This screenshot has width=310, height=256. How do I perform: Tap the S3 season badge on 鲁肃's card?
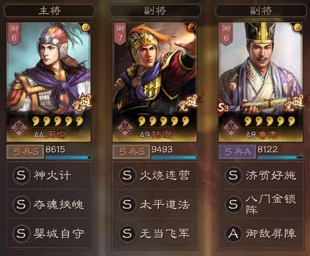[223, 107]
